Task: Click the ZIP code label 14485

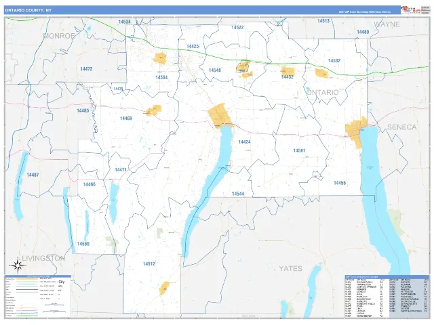Action: 83,110
